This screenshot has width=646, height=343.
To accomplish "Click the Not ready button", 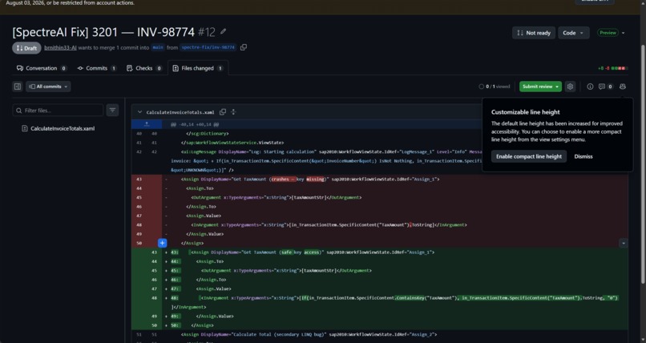I will 534,33.
